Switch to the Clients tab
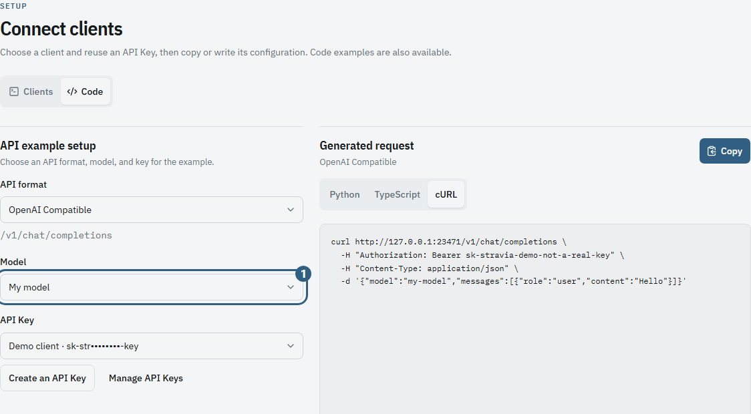This screenshot has height=414, width=751. 31,91
